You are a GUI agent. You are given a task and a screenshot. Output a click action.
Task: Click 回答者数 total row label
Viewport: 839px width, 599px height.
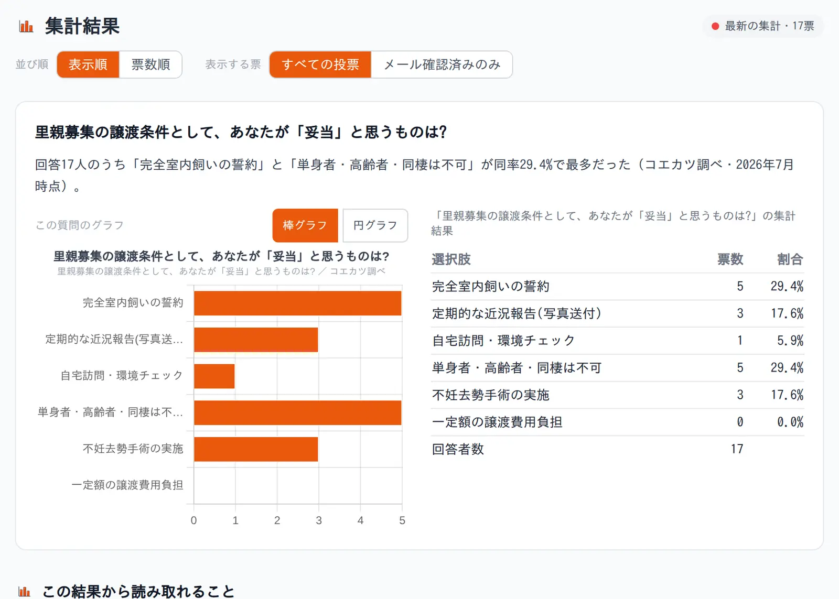pos(458,449)
